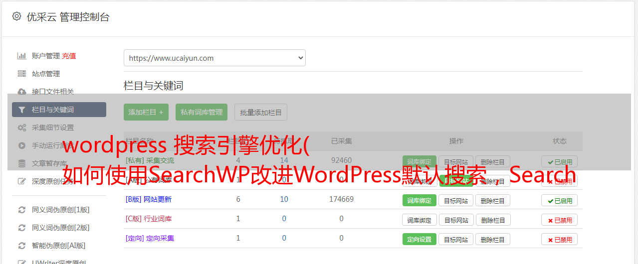Click 目标网站 in the 定向采集 row

(456, 239)
